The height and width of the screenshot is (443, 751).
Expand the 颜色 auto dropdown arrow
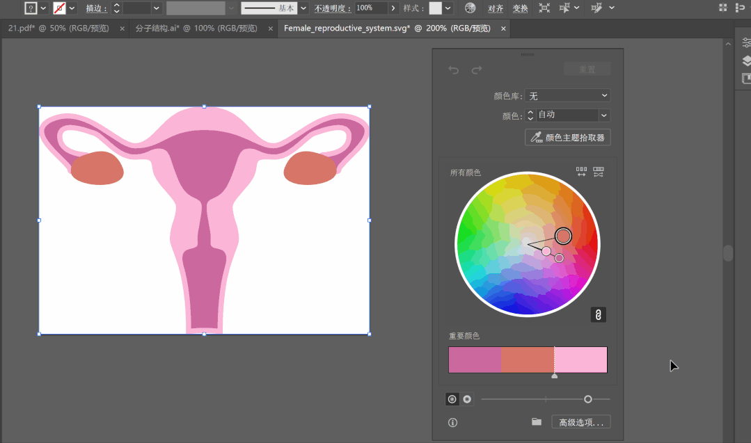point(603,115)
